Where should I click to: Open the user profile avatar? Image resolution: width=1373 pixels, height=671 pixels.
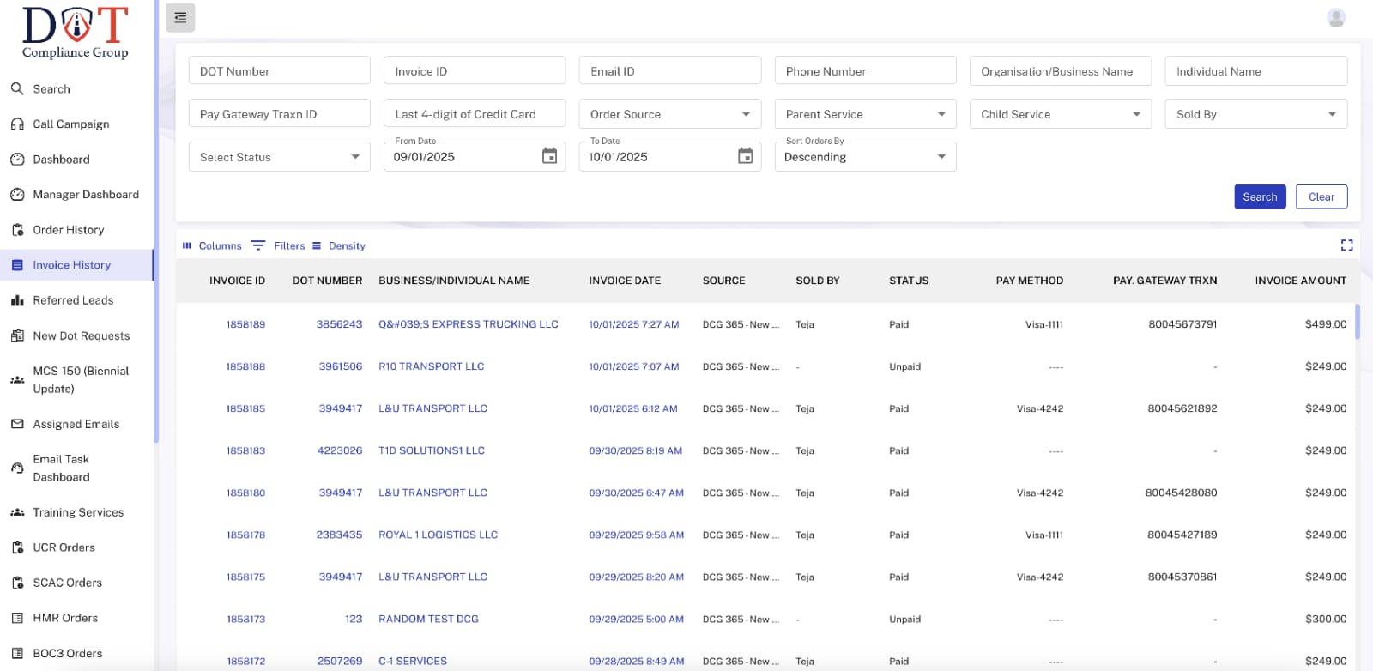click(1335, 17)
